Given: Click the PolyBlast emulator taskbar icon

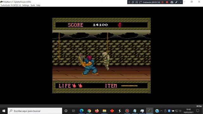Looking at the screenshot, I should tap(150, 111).
